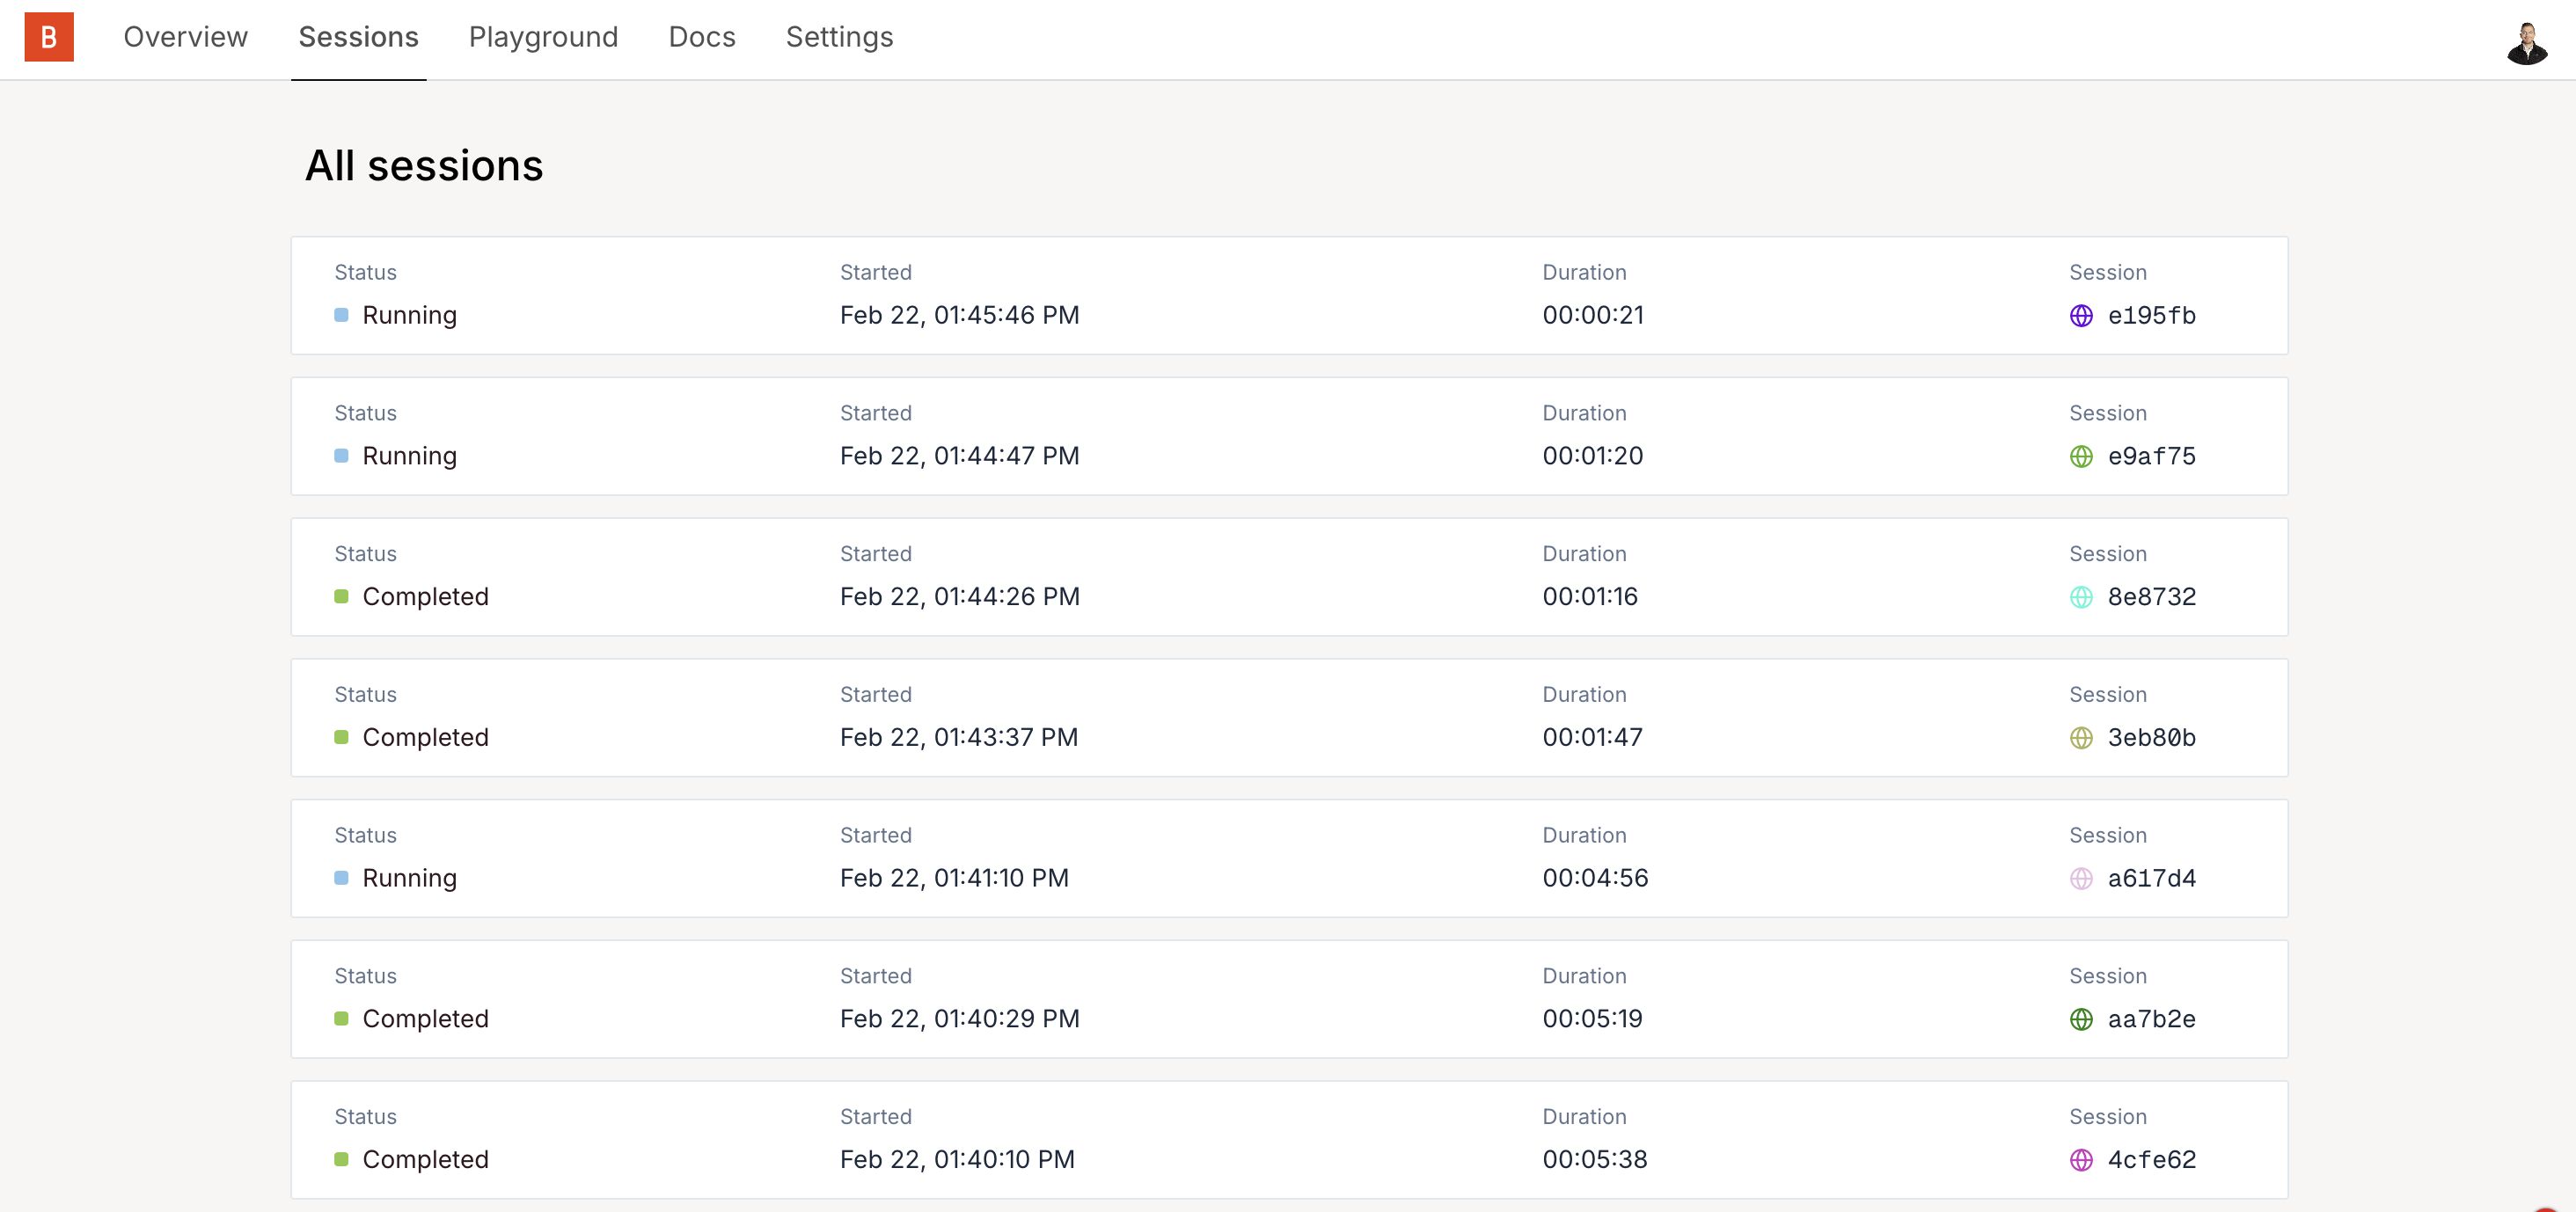Click Completed status dot for 01:40:29 PM session
The image size is (2576, 1212).
pos(341,1018)
